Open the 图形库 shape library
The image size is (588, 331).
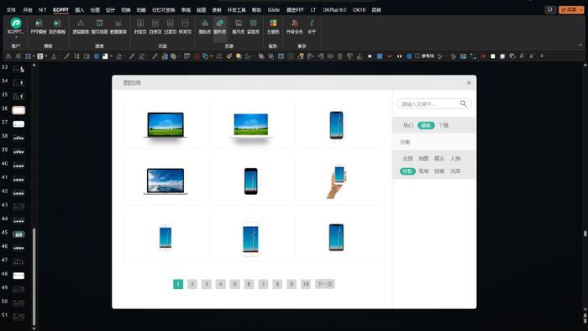(x=220, y=27)
